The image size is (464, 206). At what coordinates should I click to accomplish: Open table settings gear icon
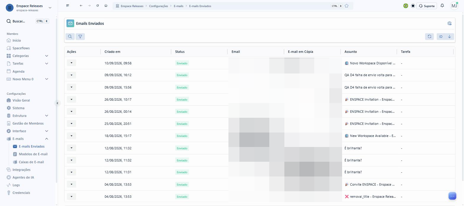point(449,23)
